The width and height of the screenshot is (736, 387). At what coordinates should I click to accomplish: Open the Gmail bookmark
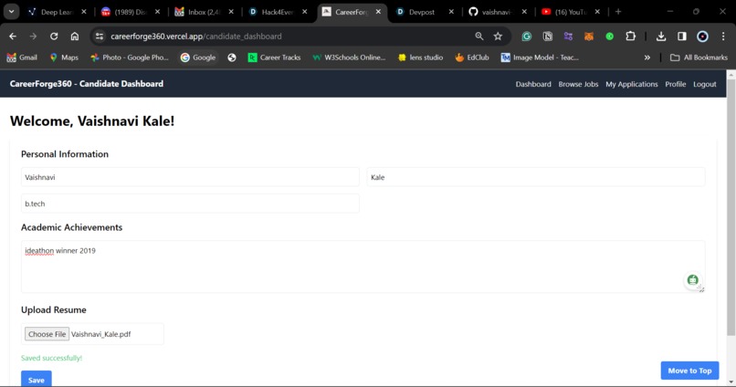[22, 58]
